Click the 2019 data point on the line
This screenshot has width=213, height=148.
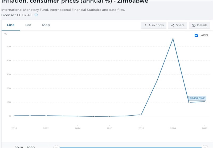(x=157, y=80)
